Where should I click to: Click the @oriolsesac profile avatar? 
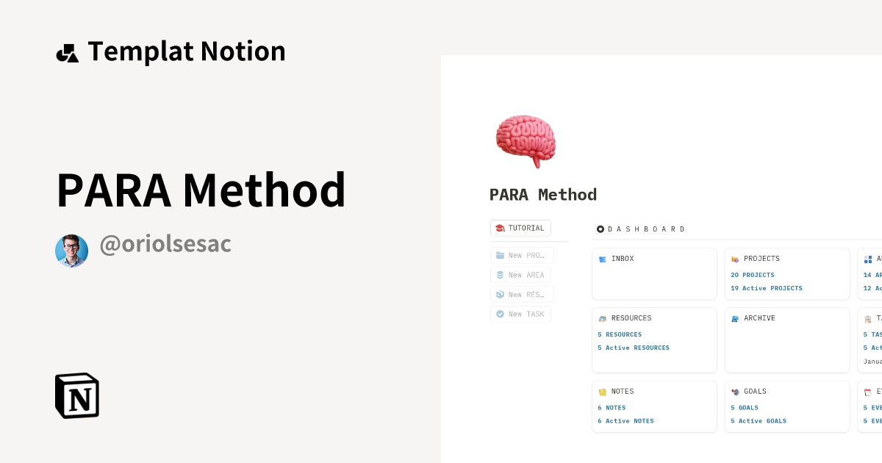[71, 251]
